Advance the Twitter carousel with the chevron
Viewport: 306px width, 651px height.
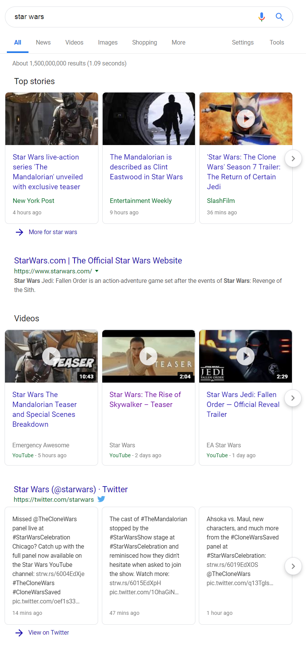pos(293,566)
